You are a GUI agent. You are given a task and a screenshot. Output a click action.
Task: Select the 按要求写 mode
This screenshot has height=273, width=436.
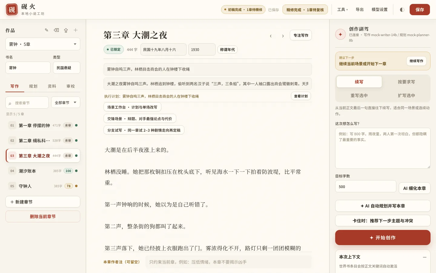pyautogui.click(x=406, y=82)
